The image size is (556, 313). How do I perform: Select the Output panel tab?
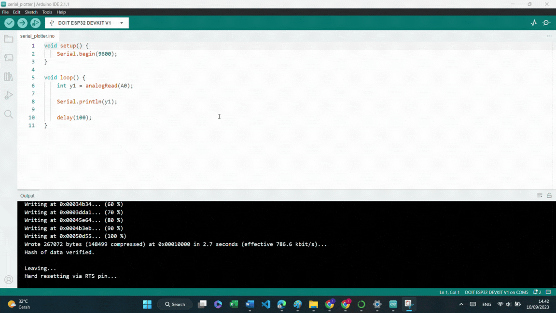coord(28,196)
